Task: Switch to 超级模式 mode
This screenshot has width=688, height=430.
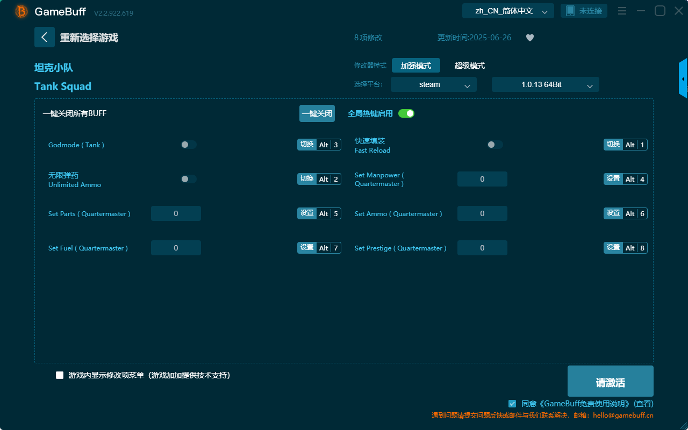Action: (x=469, y=66)
